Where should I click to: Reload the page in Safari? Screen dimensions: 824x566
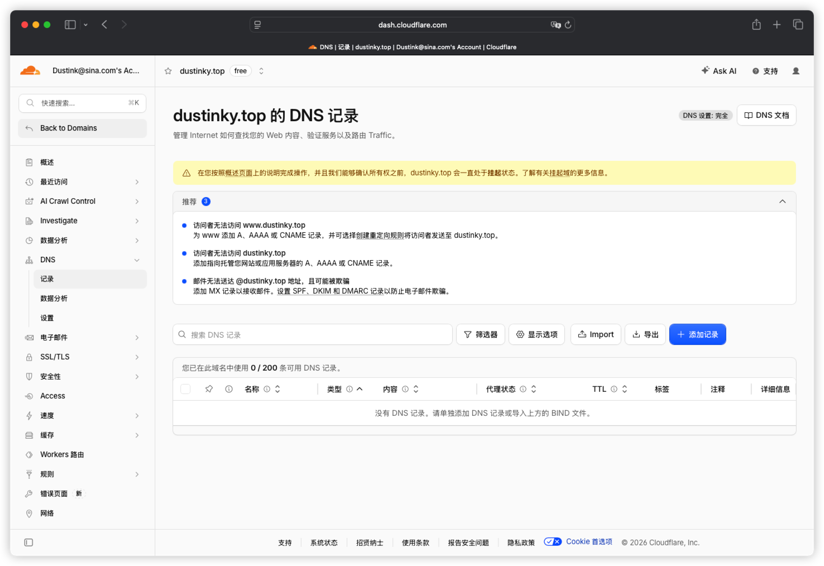click(568, 25)
